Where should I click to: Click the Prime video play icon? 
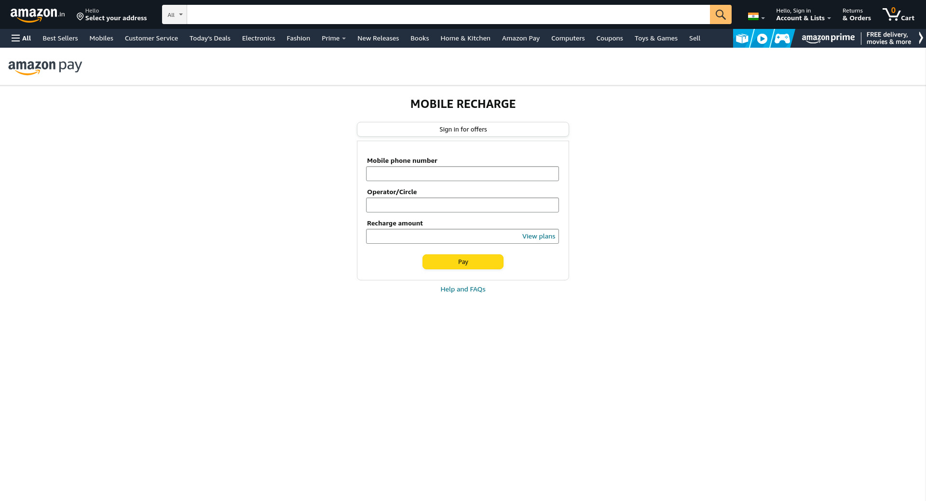point(762,39)
